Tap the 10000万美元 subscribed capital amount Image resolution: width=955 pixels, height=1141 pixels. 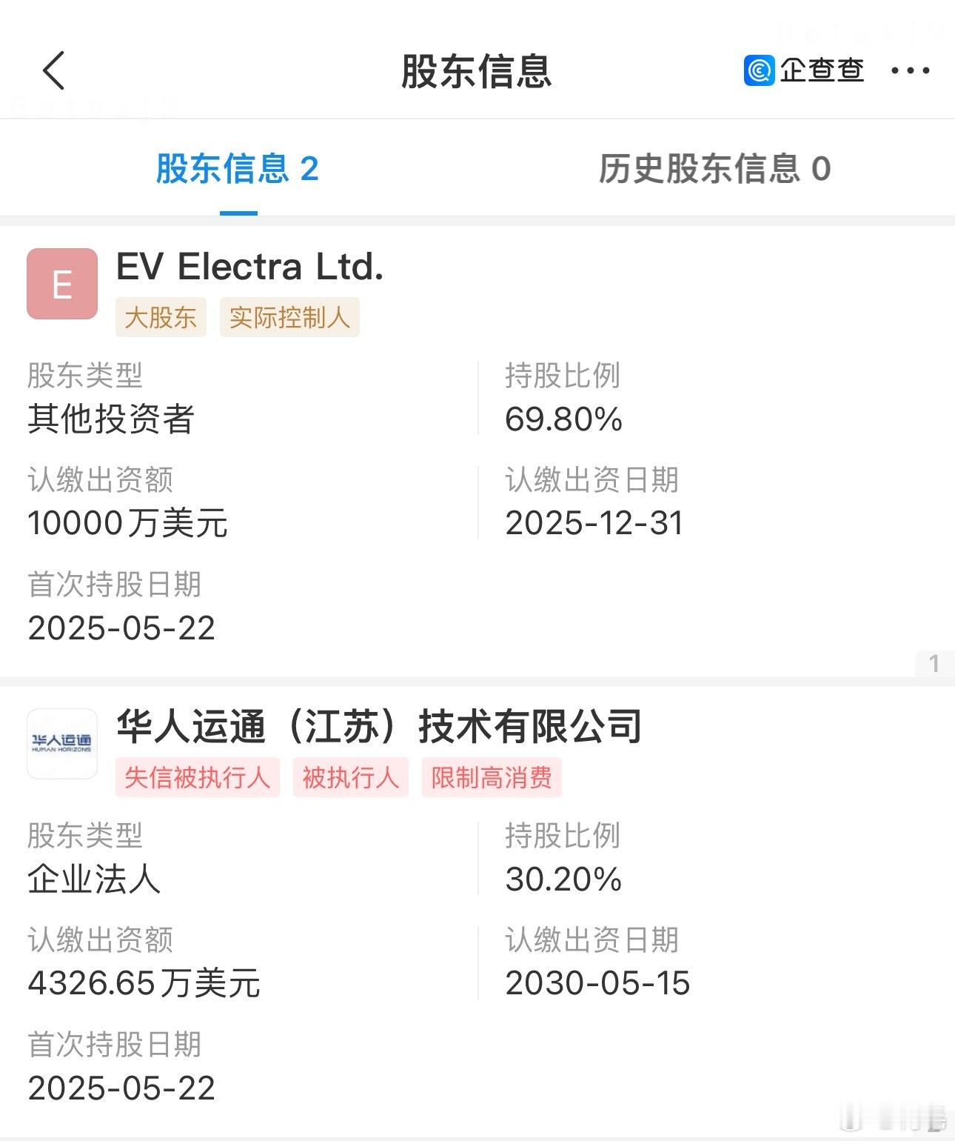(x=127, y=523)
